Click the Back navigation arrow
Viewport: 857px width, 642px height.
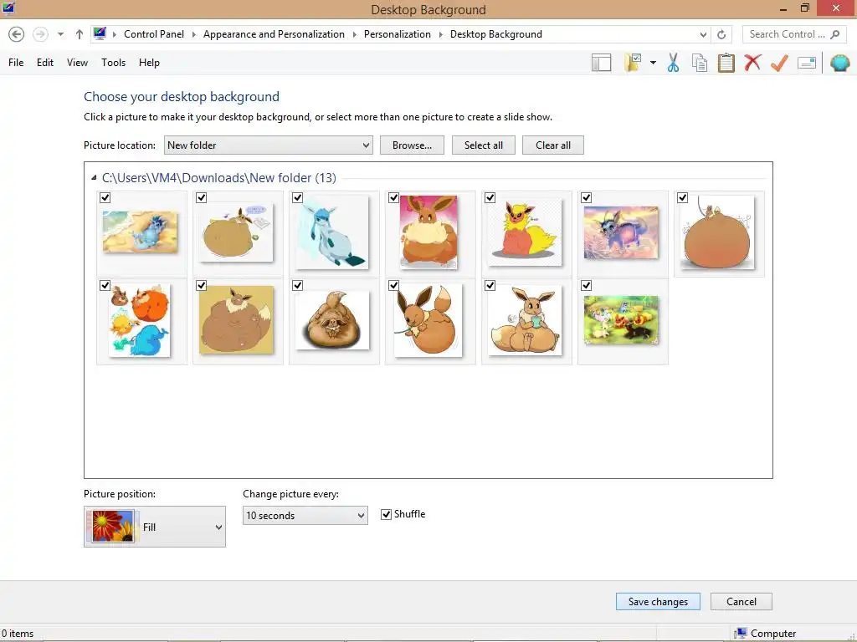point(17,34)
